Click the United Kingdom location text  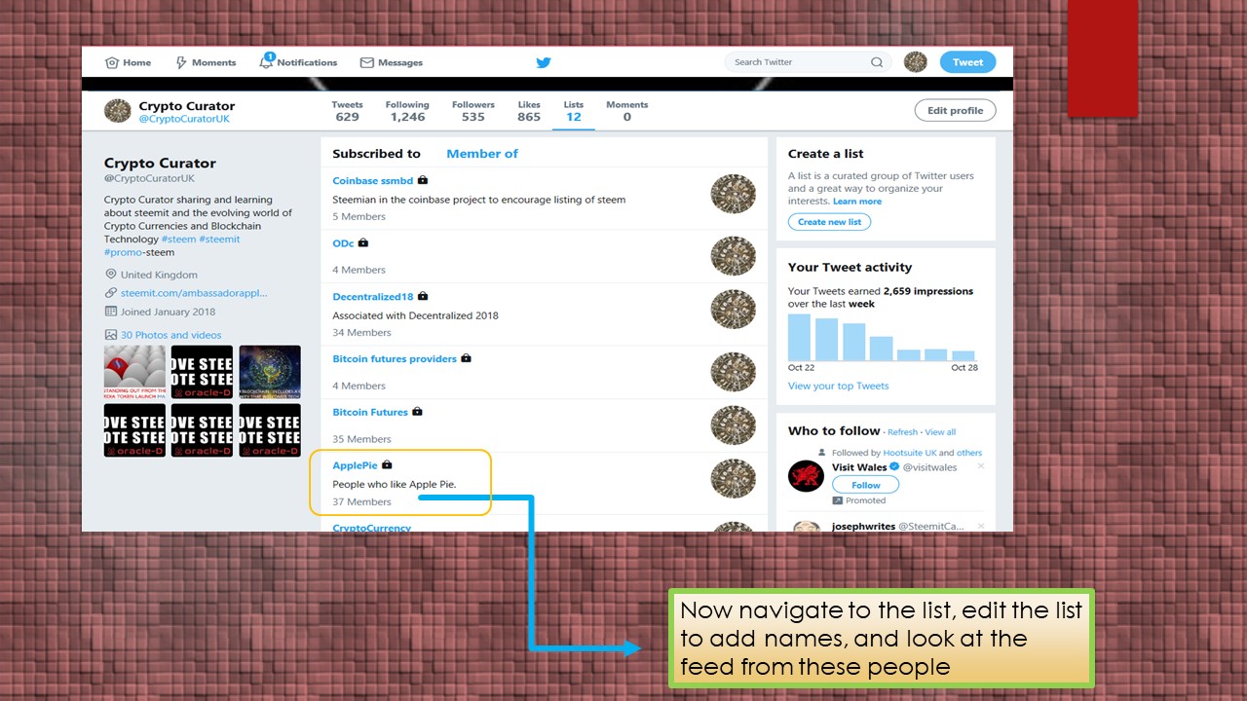pos(159,275)
